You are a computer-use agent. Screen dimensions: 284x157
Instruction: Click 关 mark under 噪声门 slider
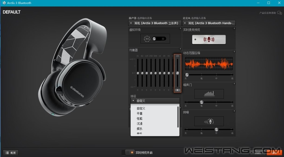click(186, 105)
